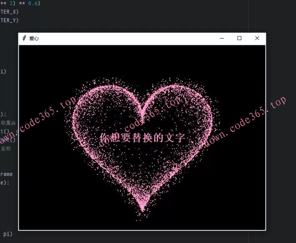Click the code text TER_Y) in the editor
Viewport: 296px width, 243px height.
click(x=9, y=20)
